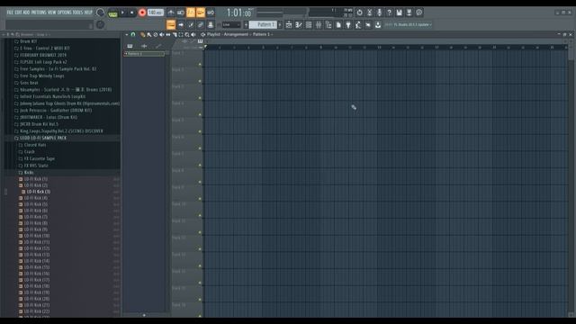
Task: Click the next-pattern arrow beside Pattern 1
Action: 280,25
